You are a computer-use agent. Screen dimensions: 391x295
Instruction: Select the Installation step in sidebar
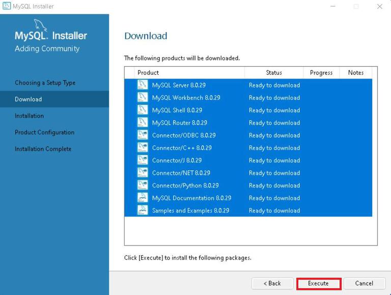29,116
